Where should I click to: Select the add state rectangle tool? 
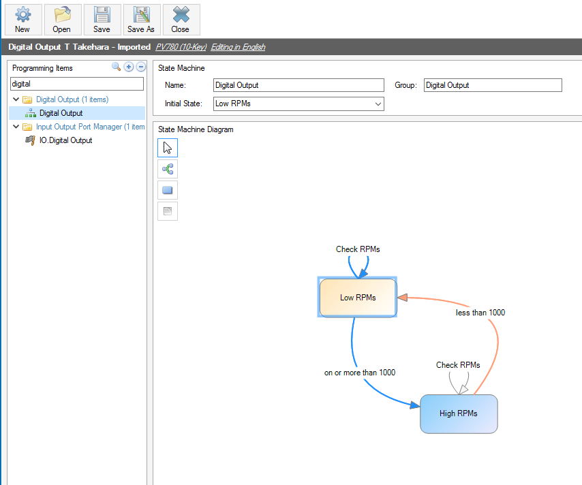coord(168,190)
